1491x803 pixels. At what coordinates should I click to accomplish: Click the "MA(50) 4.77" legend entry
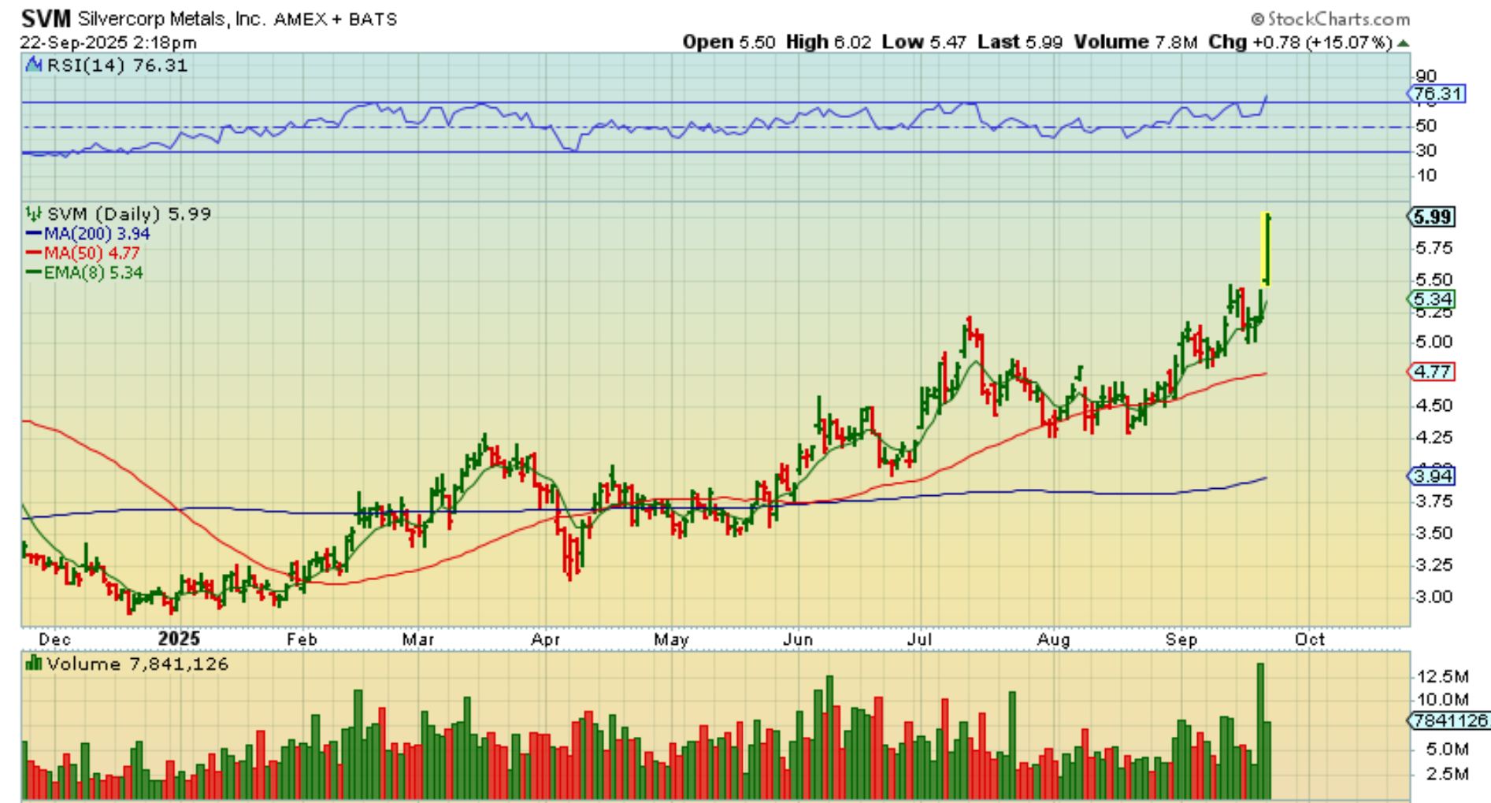pyautogui.click(x=83, y=253)
